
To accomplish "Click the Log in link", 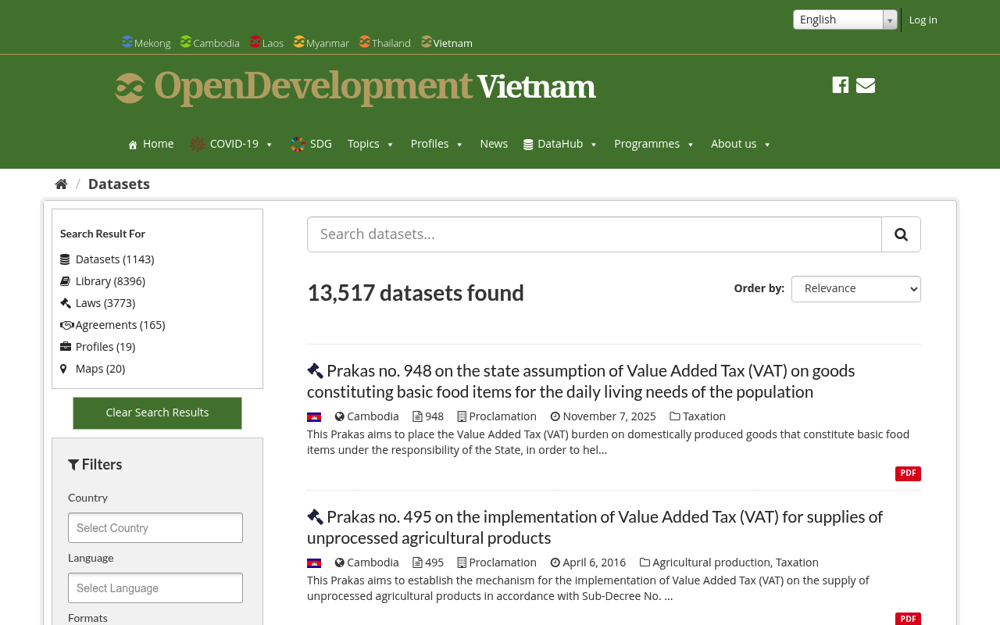I will 923,20.
